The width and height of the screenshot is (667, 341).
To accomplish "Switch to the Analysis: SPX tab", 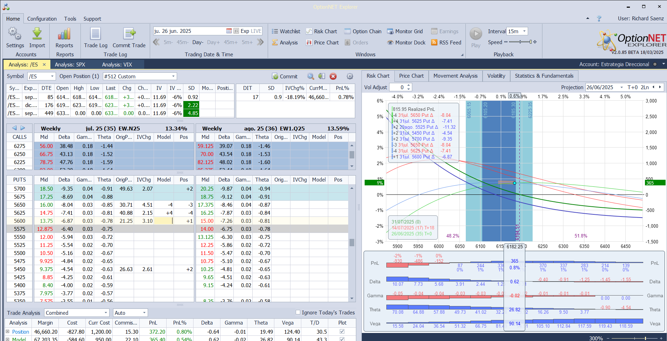I will coord(70,64).
